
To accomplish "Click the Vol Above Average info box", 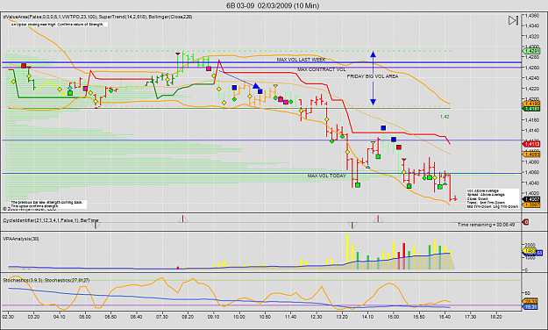I will 493,198.
